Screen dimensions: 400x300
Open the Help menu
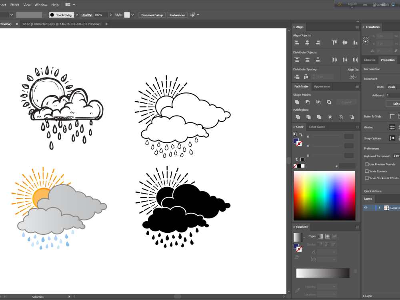coord(55,5)
